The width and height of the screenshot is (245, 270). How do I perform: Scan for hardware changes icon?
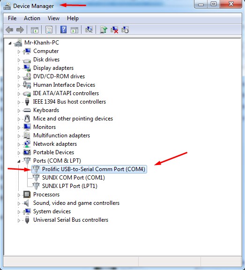coord(89,30)
